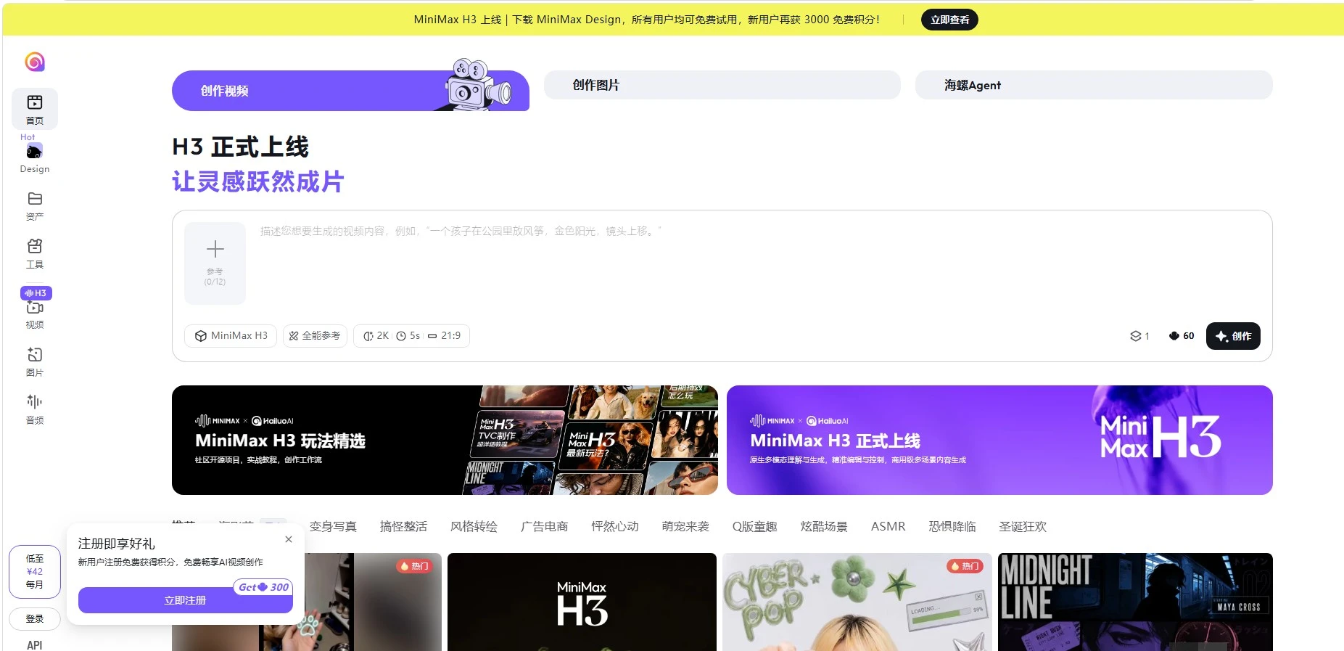
Task: Open the MiniMax H3 正式上线 purple banner
Action: point(999,440)
